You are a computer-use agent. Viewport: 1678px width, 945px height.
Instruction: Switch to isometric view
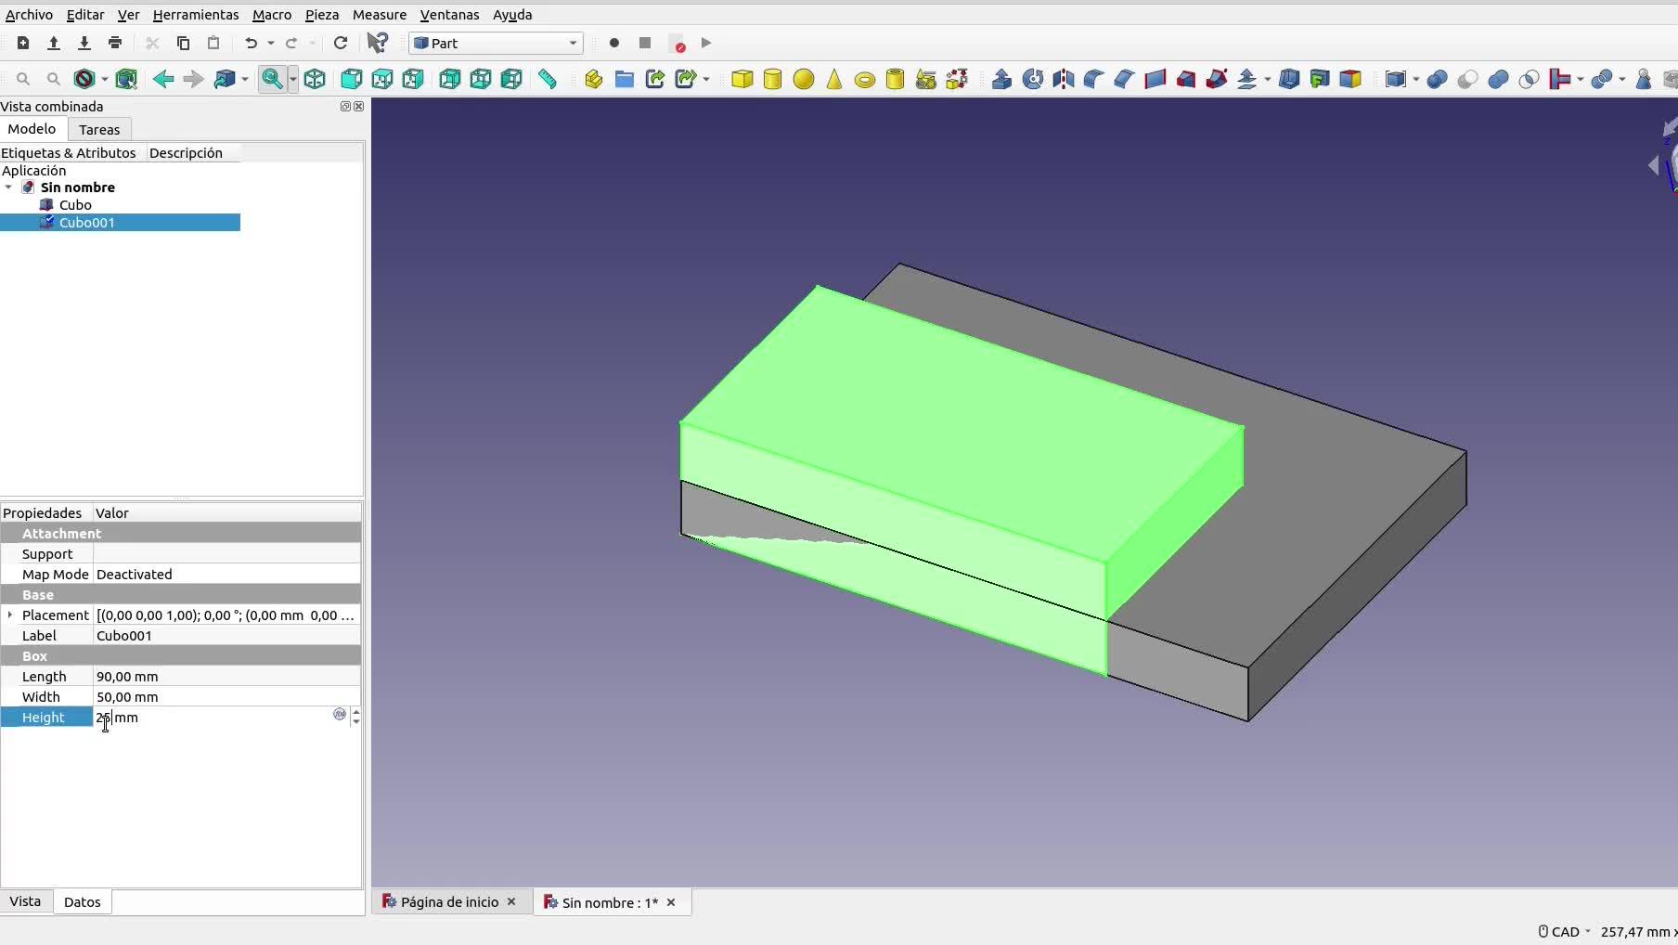[x=315, y=80]
